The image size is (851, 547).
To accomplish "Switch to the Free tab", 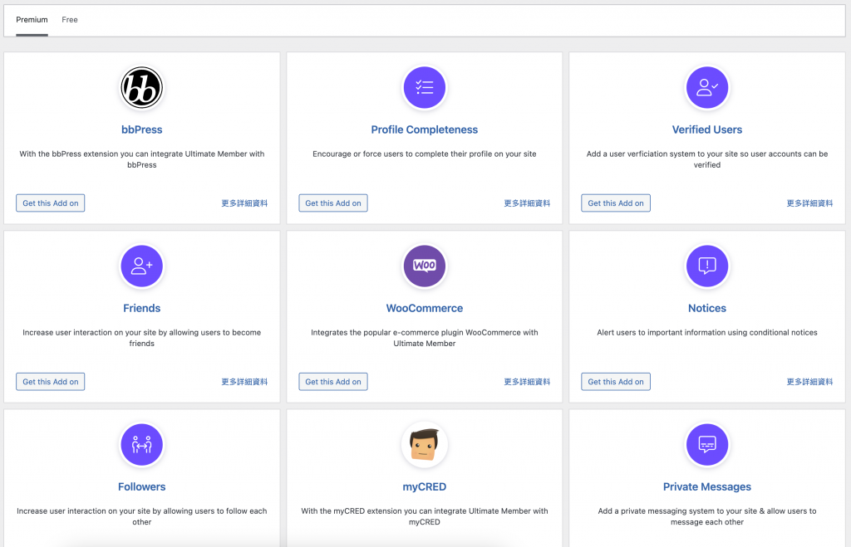I will pos(70,20).
